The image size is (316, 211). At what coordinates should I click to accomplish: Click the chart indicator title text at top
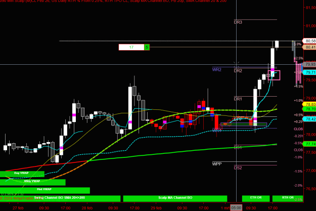click(113, 1)
